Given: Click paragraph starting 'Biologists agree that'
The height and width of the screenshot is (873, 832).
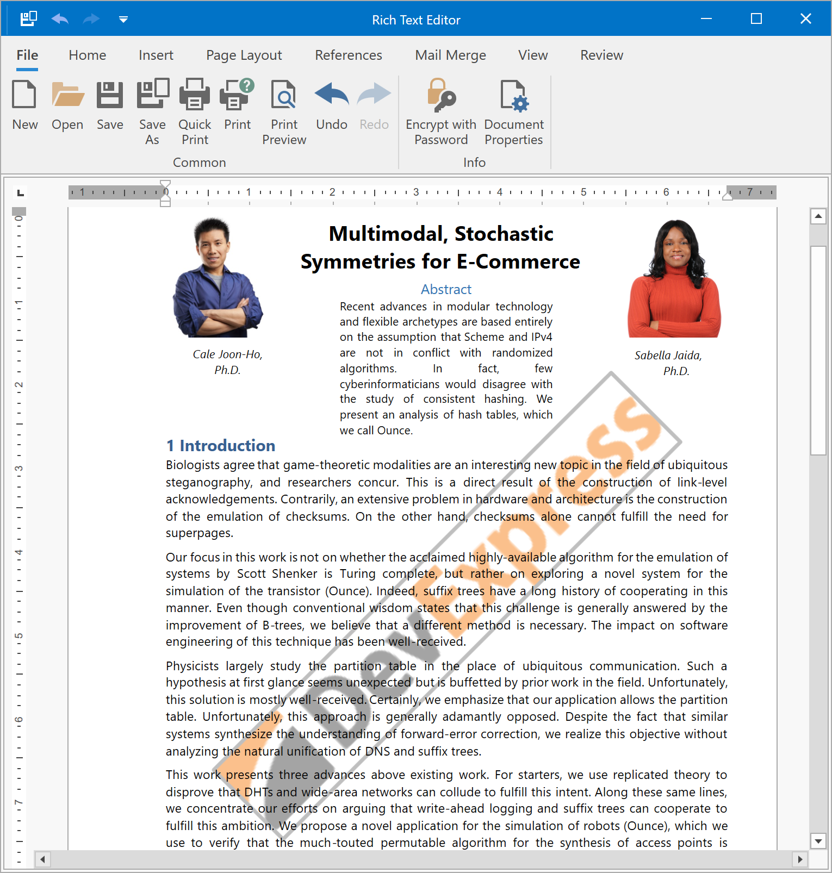Looking at the screenshot, I should coord(446,499).
